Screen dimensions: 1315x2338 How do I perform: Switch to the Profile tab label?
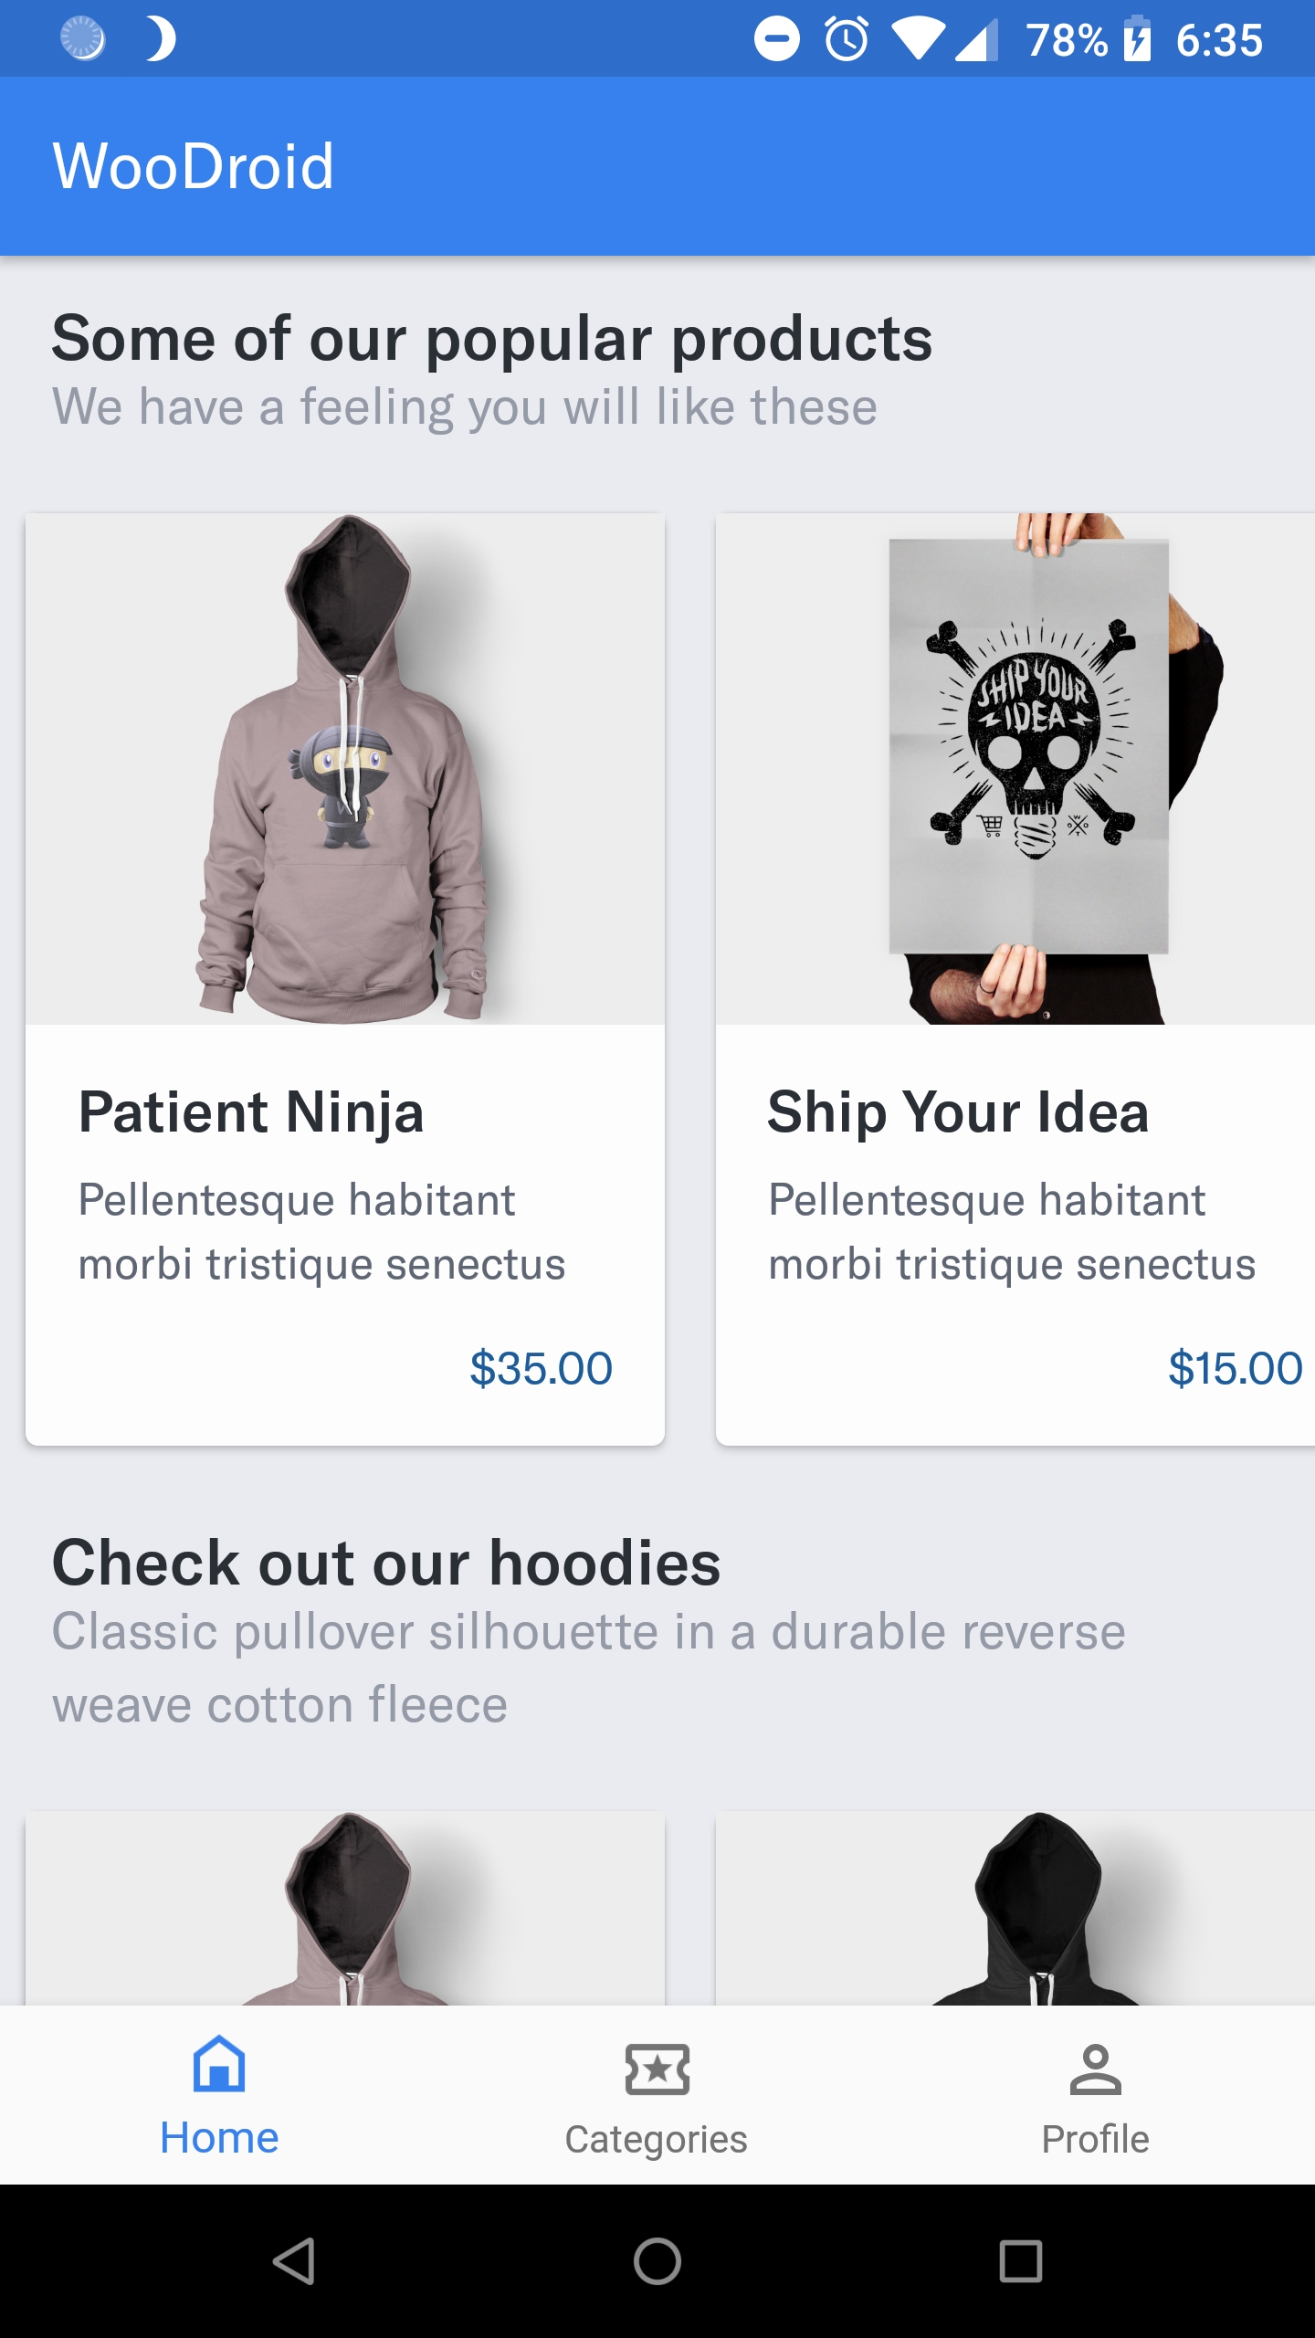coord(1095,2139)
